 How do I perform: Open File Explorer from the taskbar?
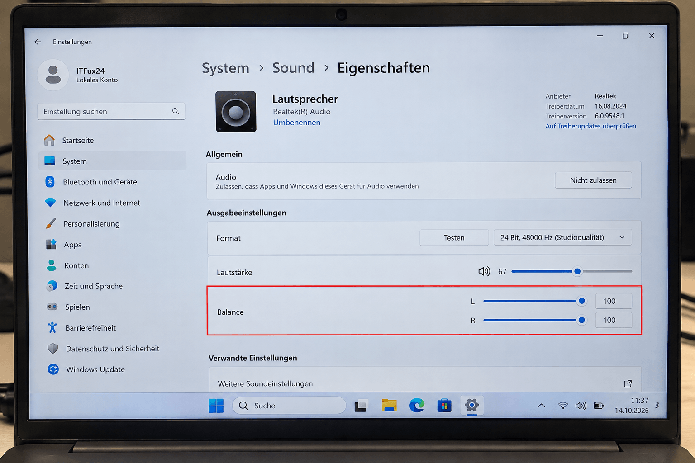point(389,406)
